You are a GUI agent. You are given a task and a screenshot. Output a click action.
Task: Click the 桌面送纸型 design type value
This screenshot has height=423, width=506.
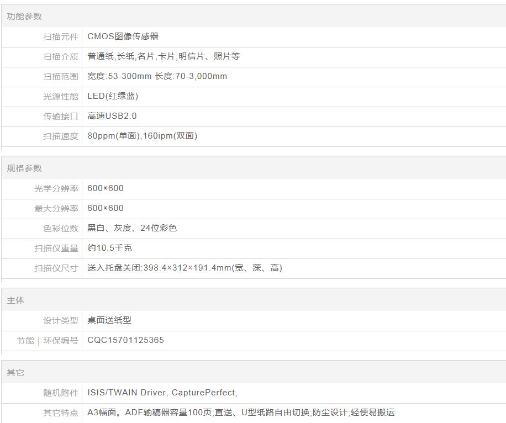pyautogui.click(x=109, y=320)
